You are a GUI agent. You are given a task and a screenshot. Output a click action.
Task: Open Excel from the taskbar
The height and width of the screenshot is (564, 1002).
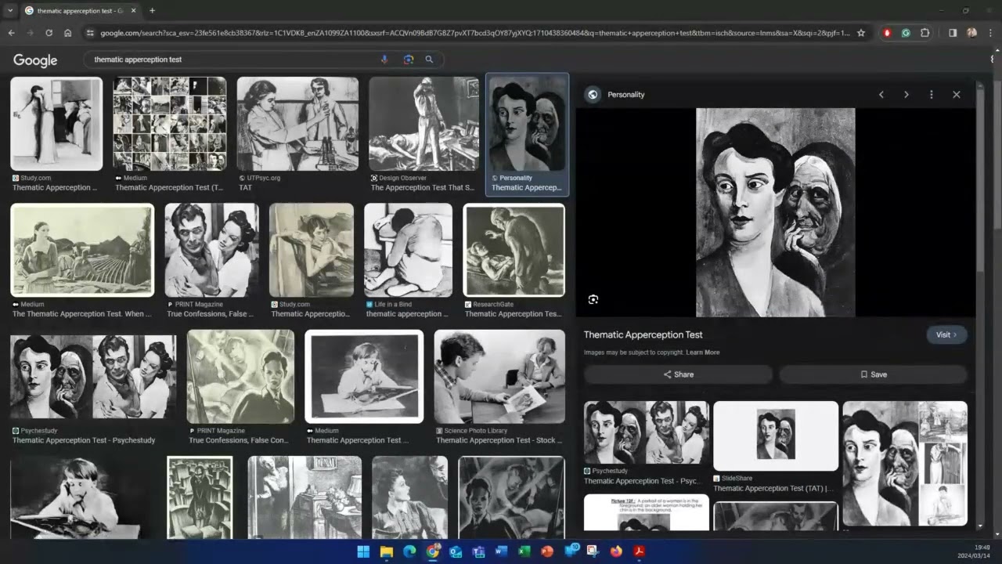click(524, 551)
